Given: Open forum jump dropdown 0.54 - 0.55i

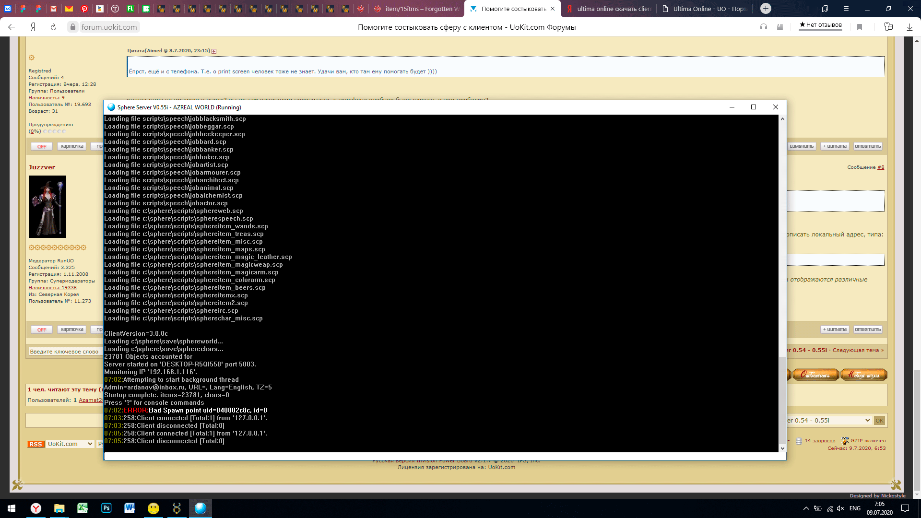Looking at the screenshot, I should [828, 421].
